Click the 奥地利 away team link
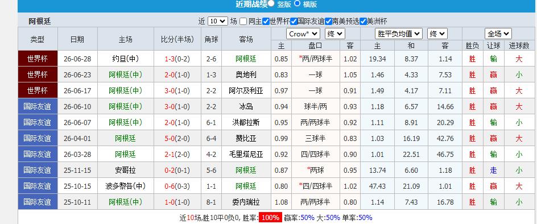Viewport: 537px width, 224px height. point(246,74)
